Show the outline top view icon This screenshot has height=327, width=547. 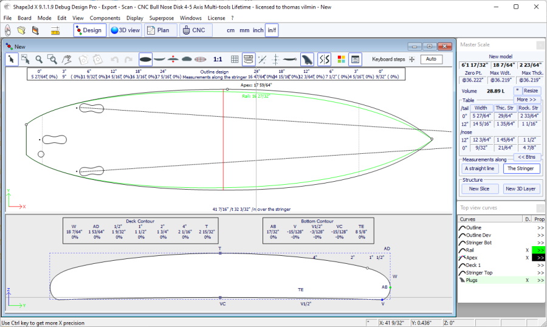pyautogui.click(x=145, y=59)
